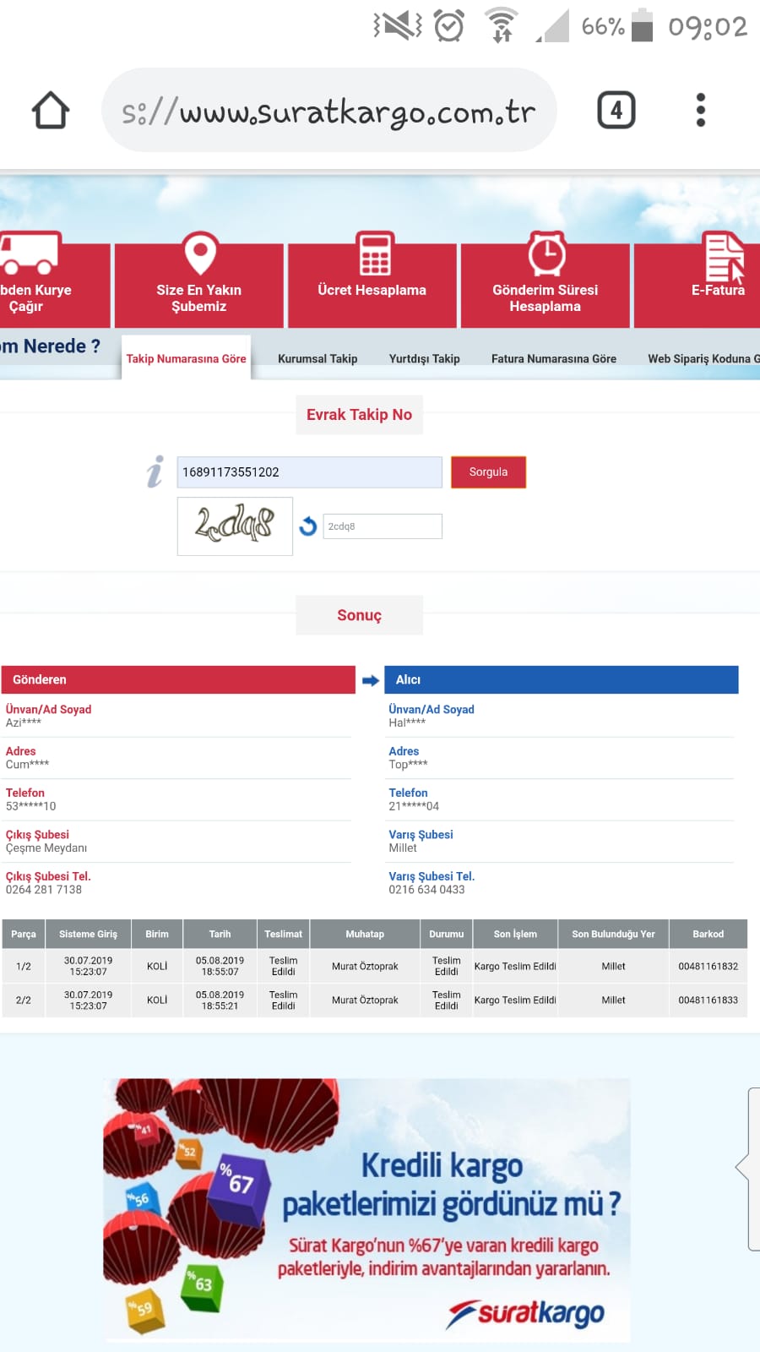Focus the captcha text input
This screenshot has width=760, height=1352.
[x=383, y=526]
